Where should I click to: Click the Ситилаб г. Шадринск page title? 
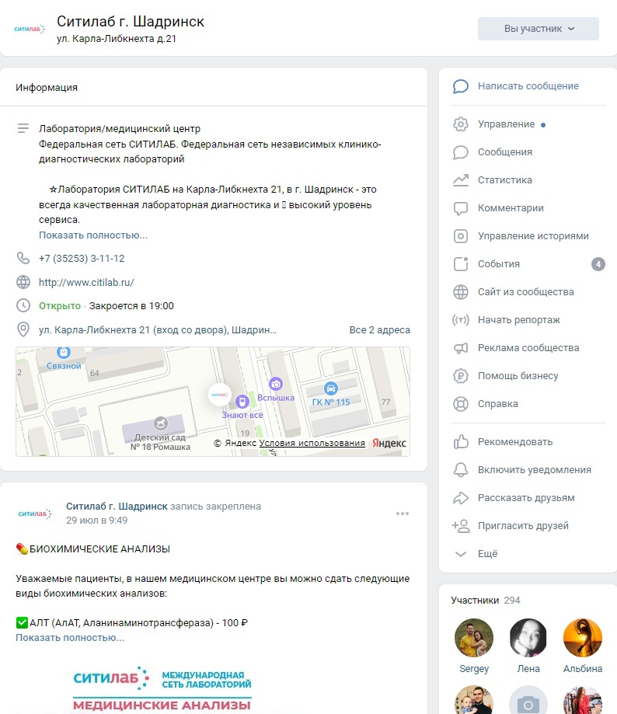131,22
